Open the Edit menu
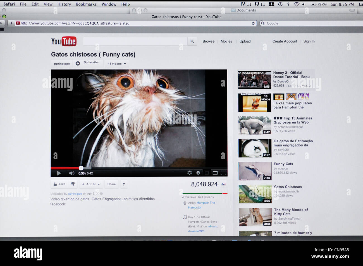Screen dimensions: 363x266 (x=35, y=4)
